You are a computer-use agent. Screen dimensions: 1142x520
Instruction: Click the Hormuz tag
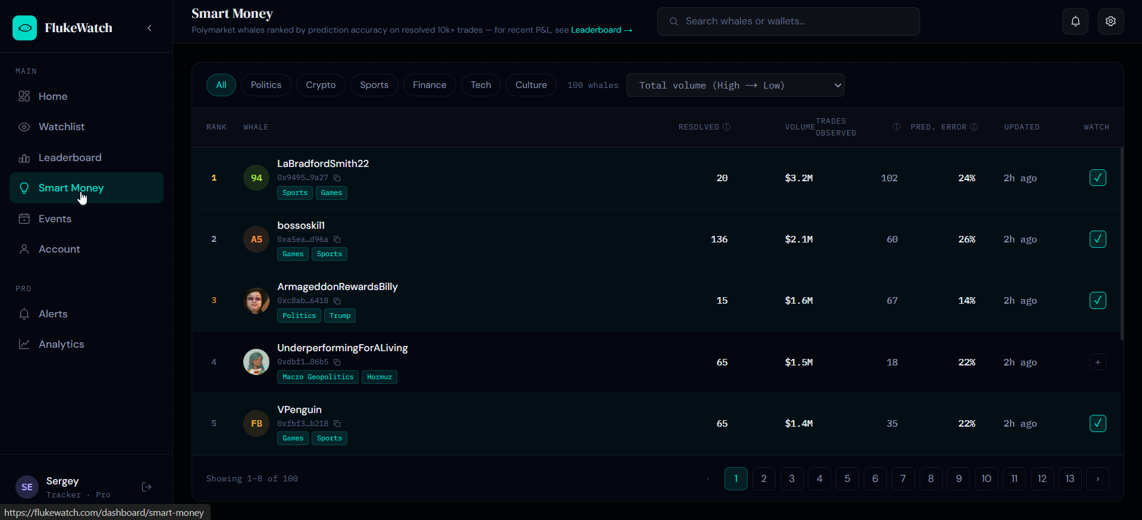379,377
